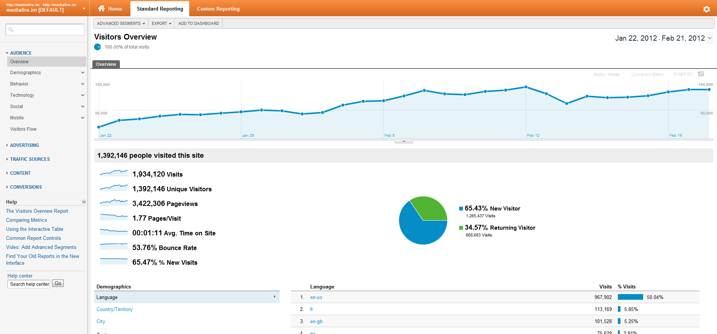717x334 pixels.
Task: Open the Country/Territory demographics link
Action: click(115, 310)
